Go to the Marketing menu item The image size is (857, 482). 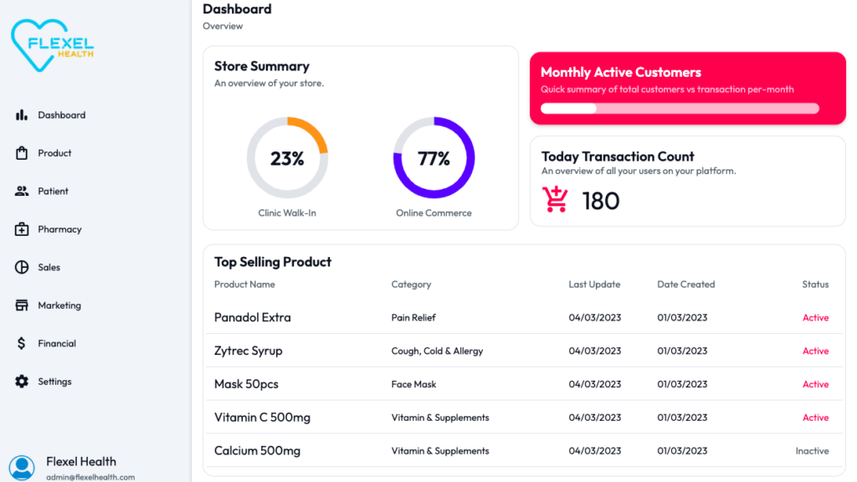tap(59, 305)
